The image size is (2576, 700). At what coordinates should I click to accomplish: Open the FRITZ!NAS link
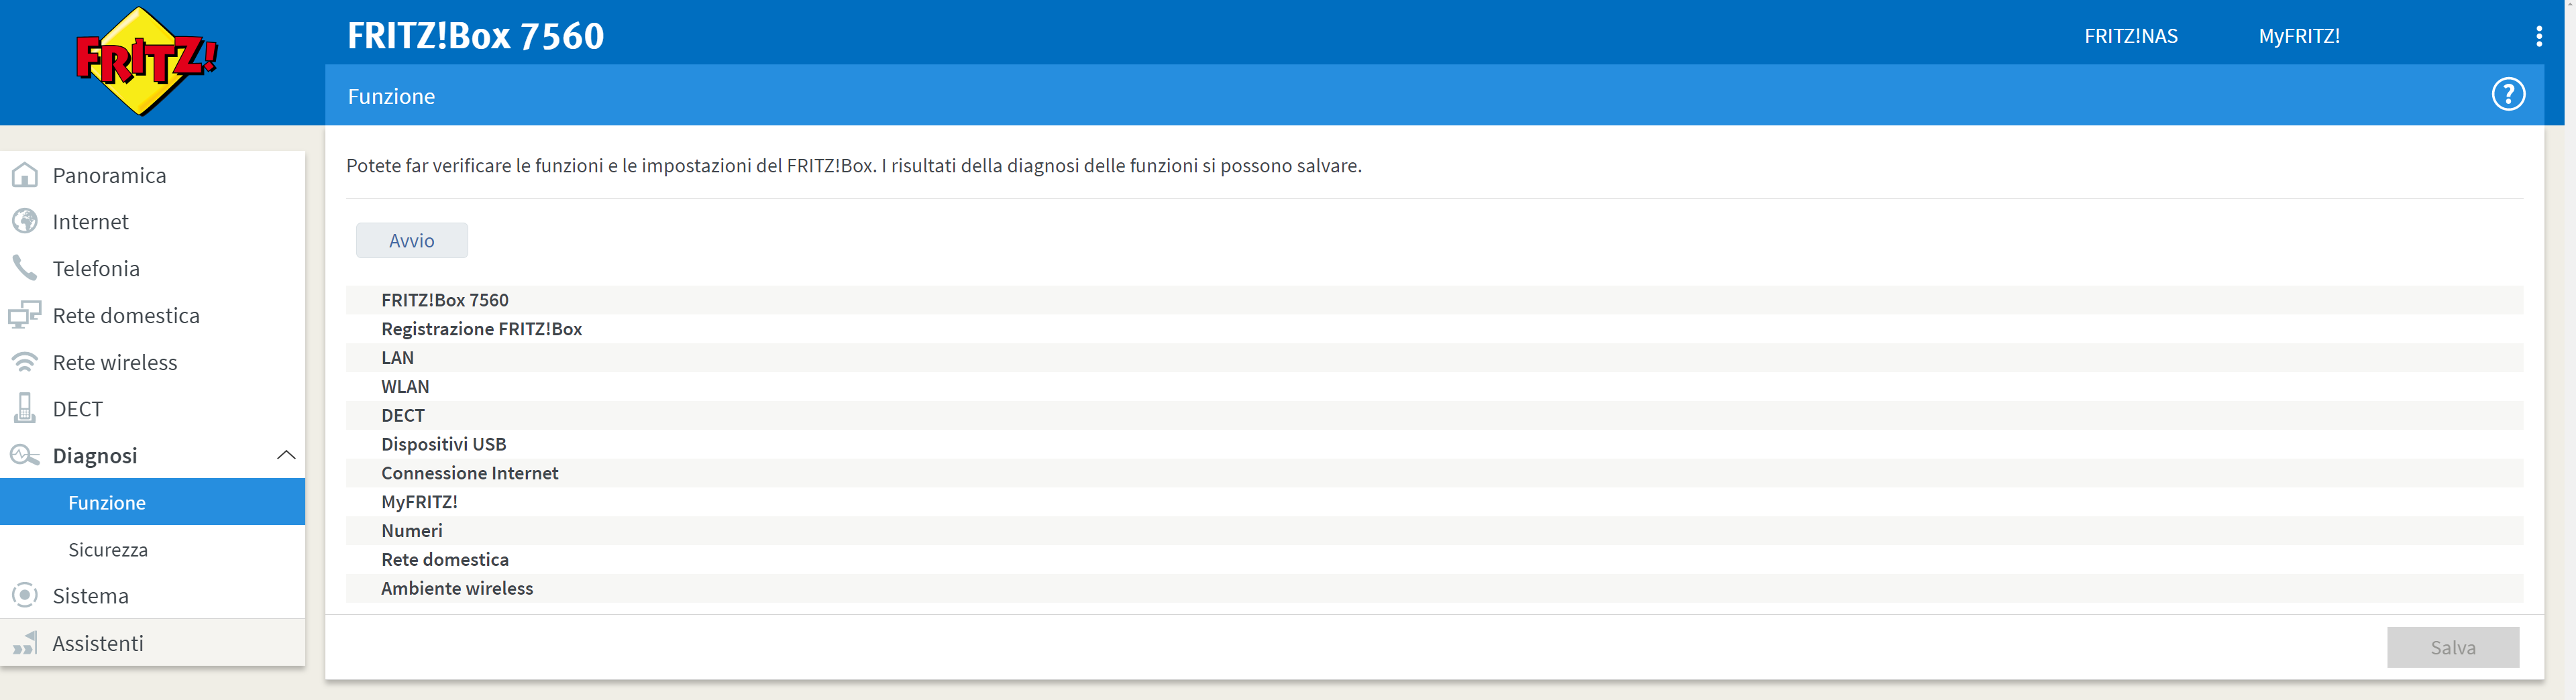click(x=2130, y=37)
